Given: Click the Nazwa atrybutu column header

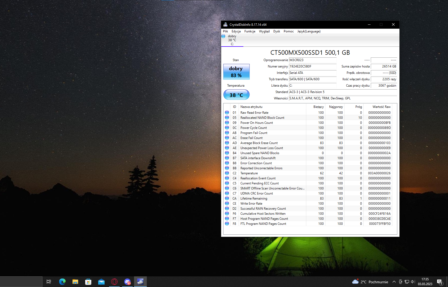Looking at the screenshot, I should tap(272, 107).
